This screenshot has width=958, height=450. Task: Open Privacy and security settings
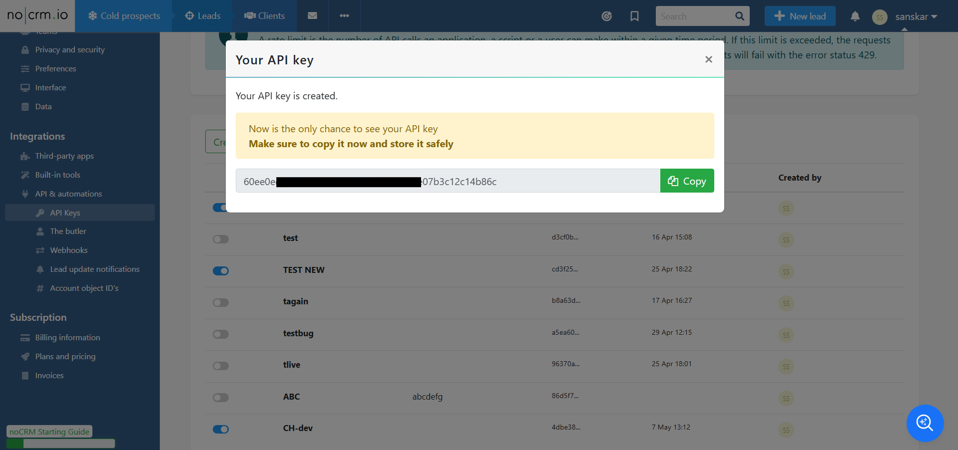[x=69, y=50]
